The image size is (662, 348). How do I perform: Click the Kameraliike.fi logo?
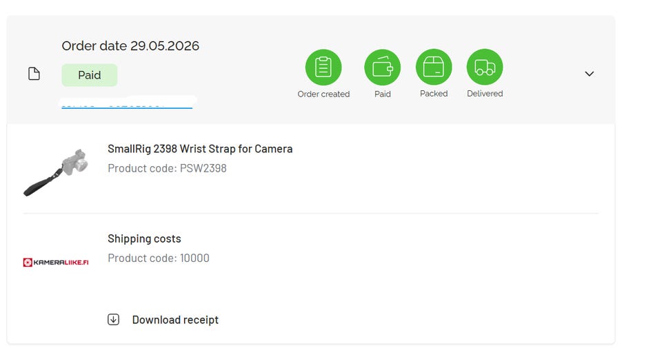click(x=56, y=263)
